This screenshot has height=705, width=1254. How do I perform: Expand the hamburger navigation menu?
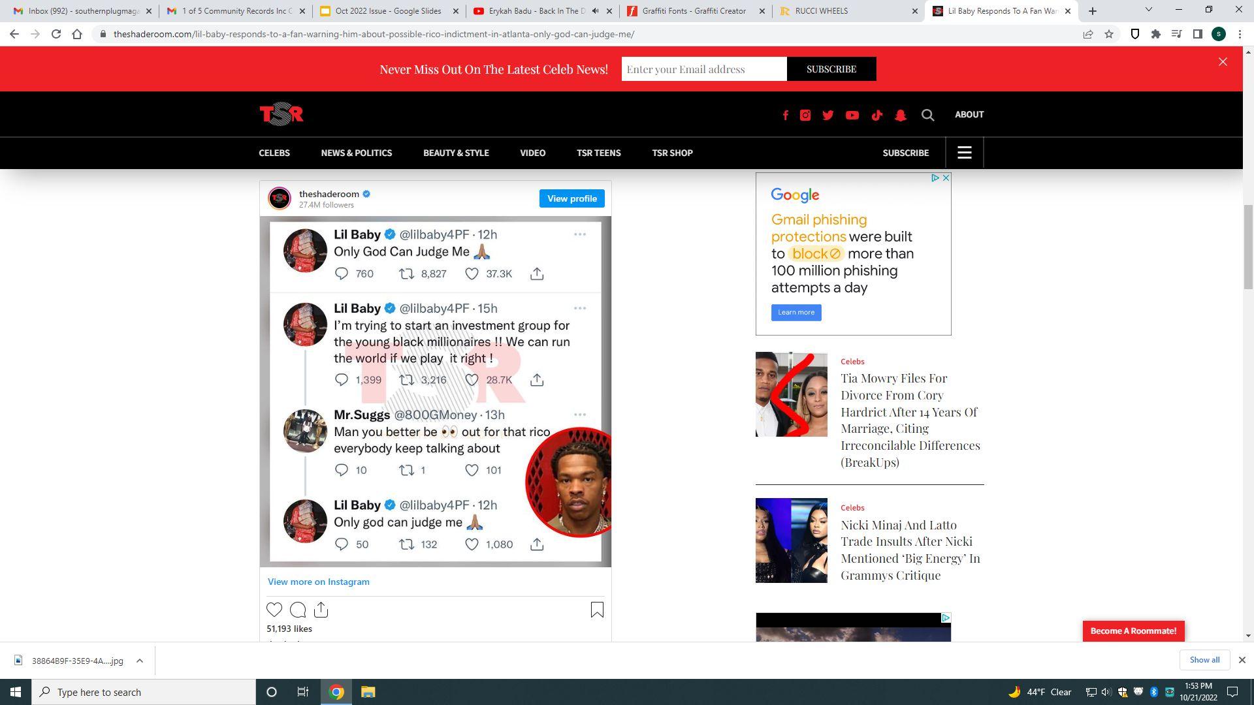[x=964, y=153]
